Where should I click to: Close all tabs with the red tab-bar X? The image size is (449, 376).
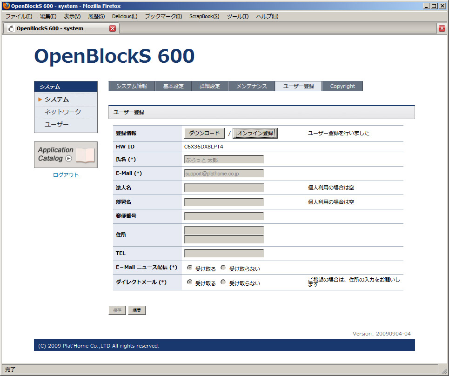tap(442, 28)
